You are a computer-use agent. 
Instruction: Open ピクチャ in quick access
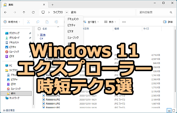[11, 47]
